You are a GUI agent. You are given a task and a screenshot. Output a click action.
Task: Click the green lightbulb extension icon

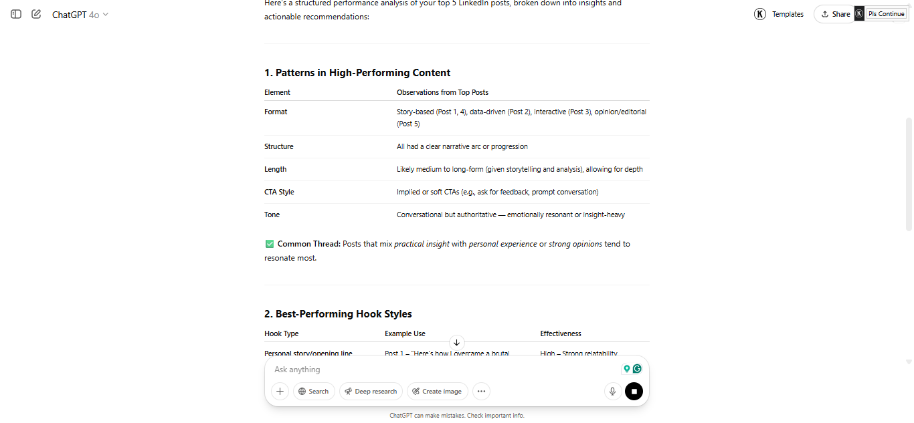click(x=627, y=369)
